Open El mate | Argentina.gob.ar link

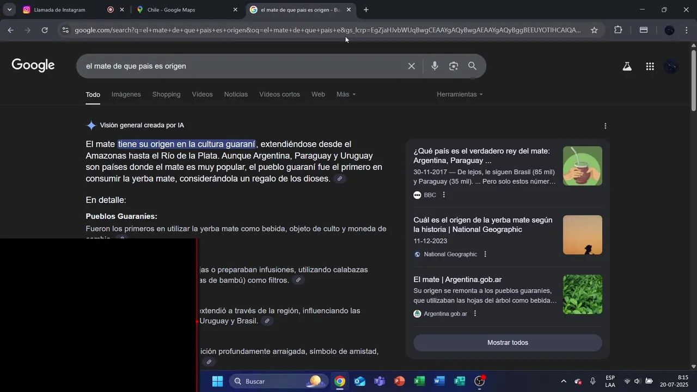457,280
